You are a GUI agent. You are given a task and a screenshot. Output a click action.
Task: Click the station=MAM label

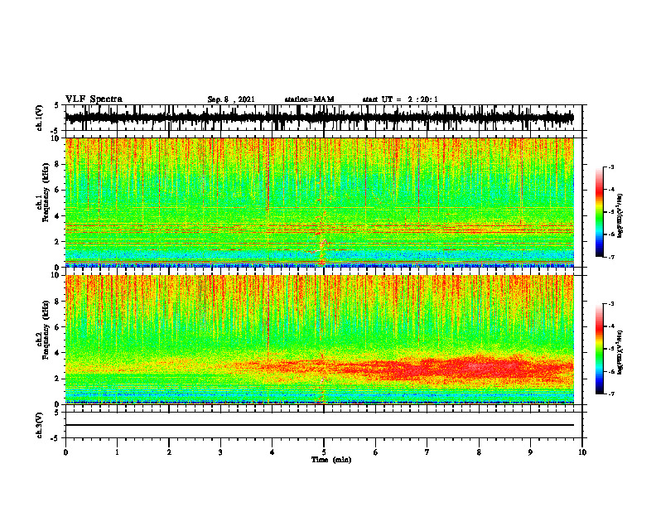309,99
